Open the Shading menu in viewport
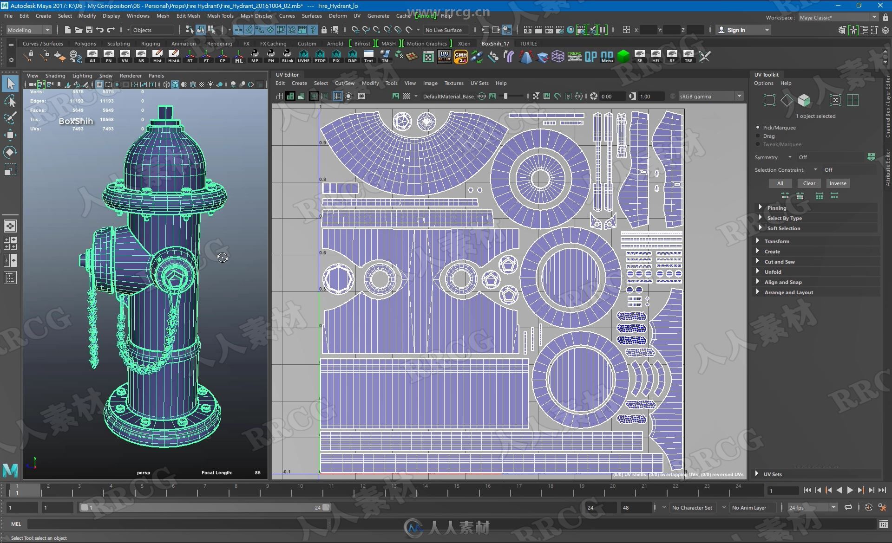 coord(55,75)
